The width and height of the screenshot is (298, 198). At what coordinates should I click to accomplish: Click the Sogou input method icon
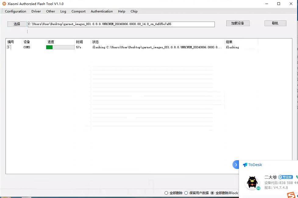coord(291,195)
